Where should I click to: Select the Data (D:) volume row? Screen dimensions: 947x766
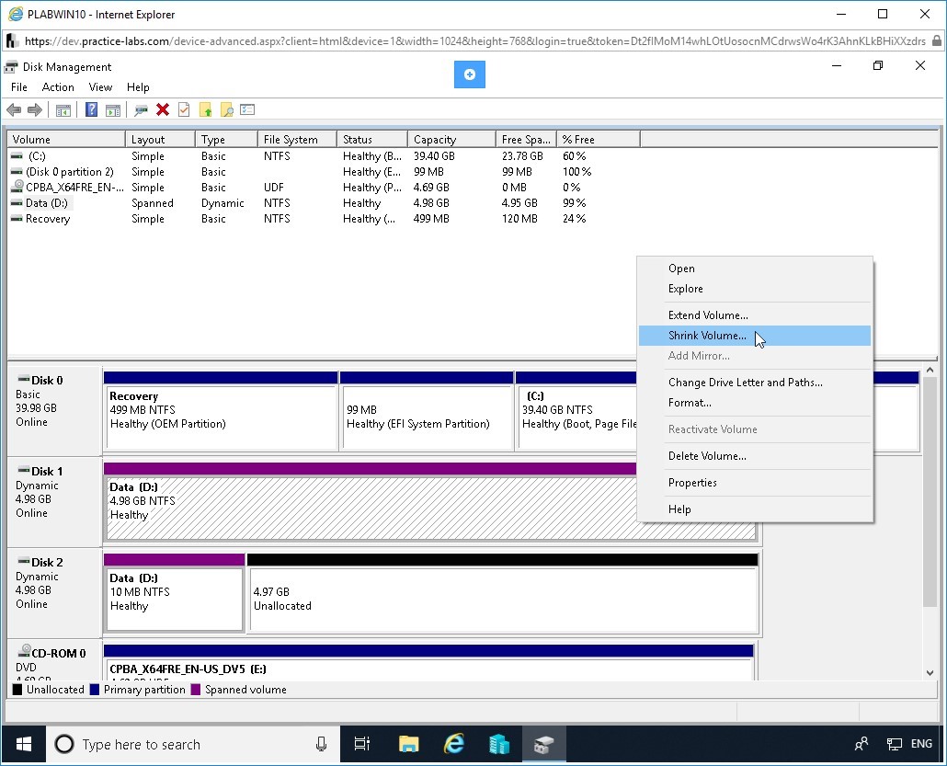tap(325, 203)
